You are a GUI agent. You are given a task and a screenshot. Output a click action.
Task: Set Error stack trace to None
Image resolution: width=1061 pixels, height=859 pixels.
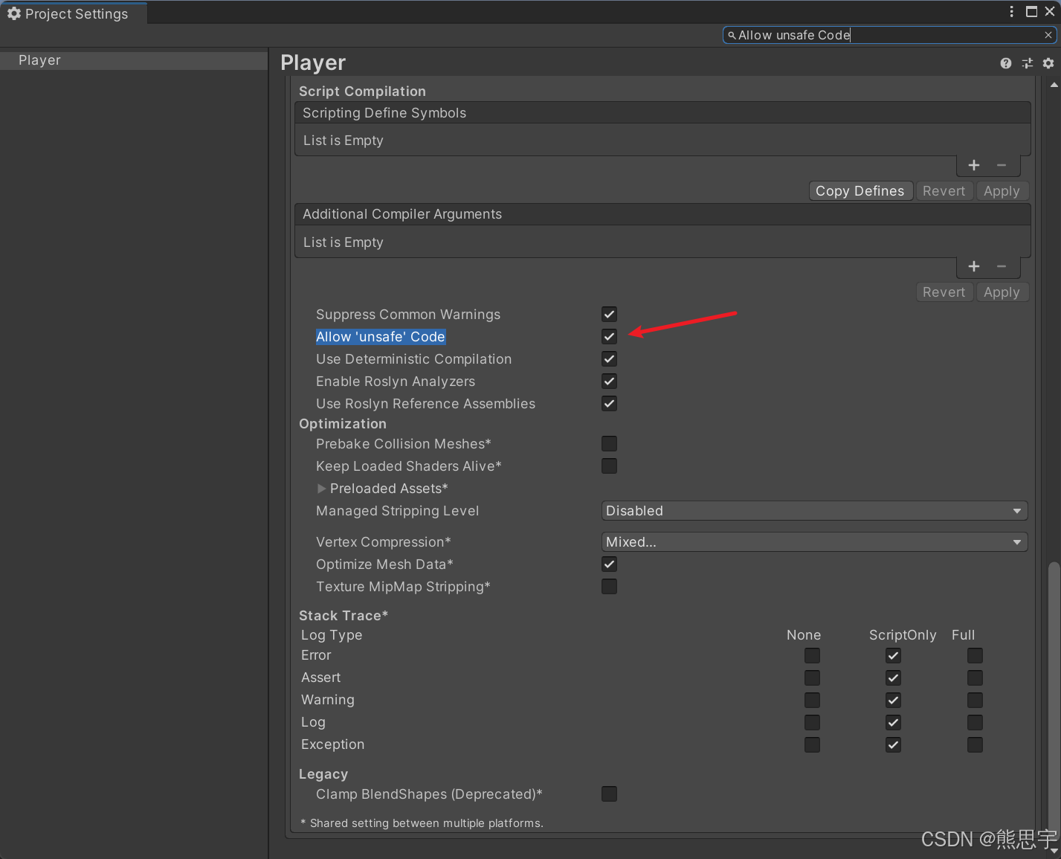(x=812, y=655)
